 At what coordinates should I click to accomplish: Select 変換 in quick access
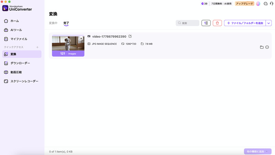pyautogui.click(x=22, y=54)
